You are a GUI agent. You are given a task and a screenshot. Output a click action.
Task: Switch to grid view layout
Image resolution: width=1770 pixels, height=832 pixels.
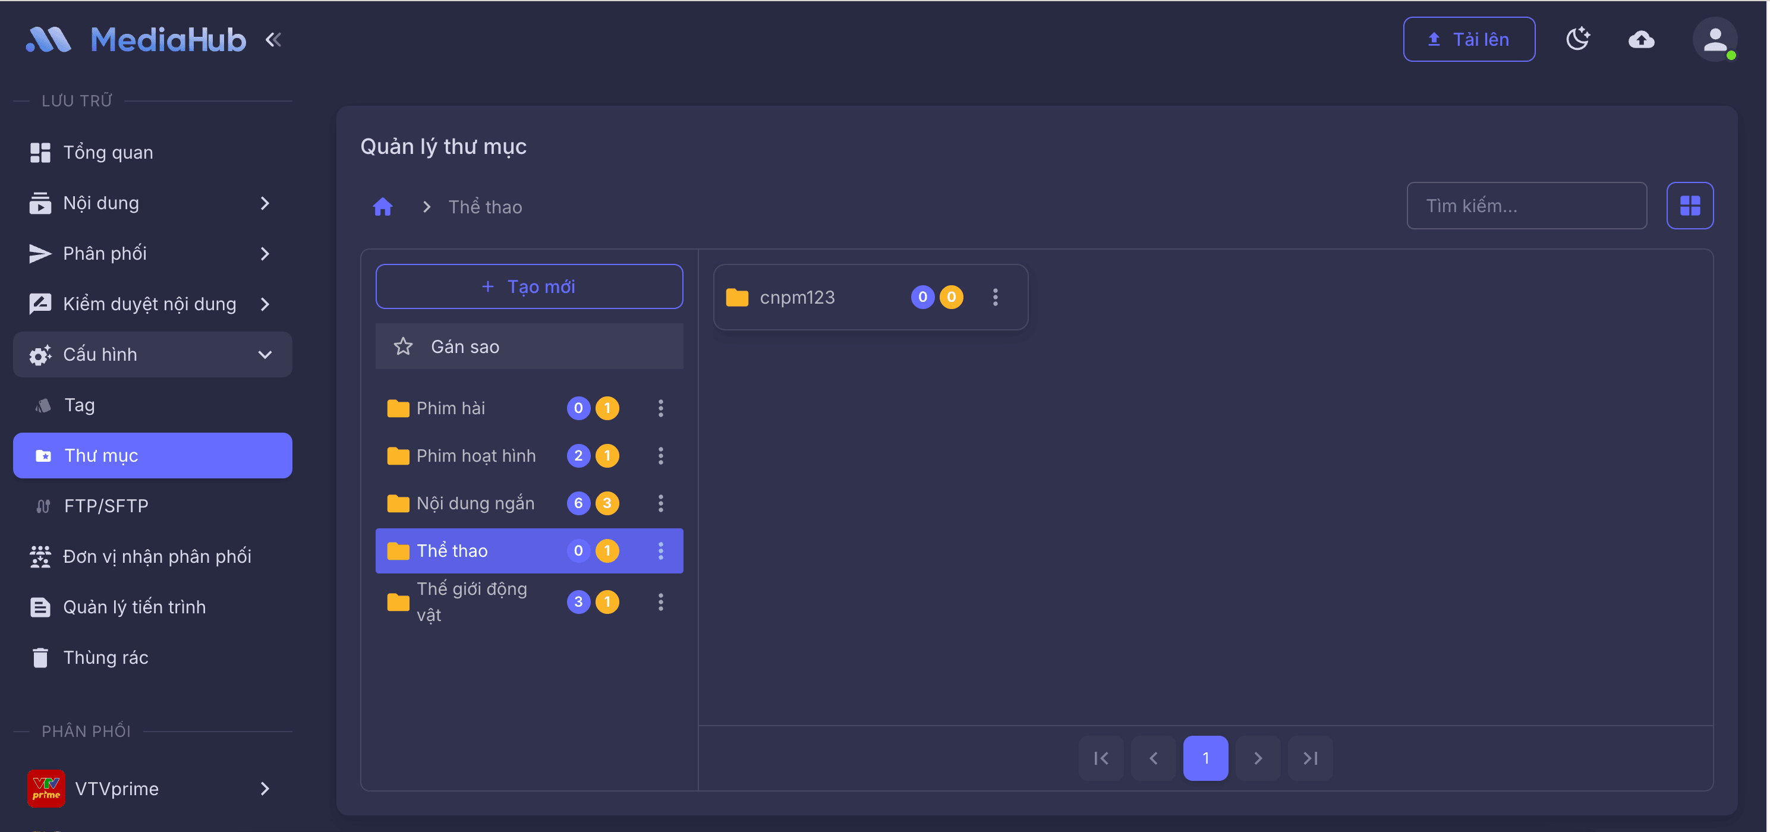[x=1690, y=206]
